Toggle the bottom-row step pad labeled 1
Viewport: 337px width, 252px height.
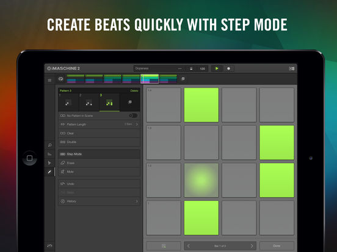pyautogui.click(x=164, y=218)
